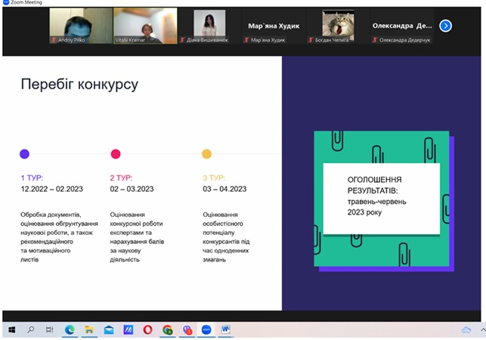Viewport: 486px width, 340px height.
Task: Open taskbar search magnifier
Action: 31,329
